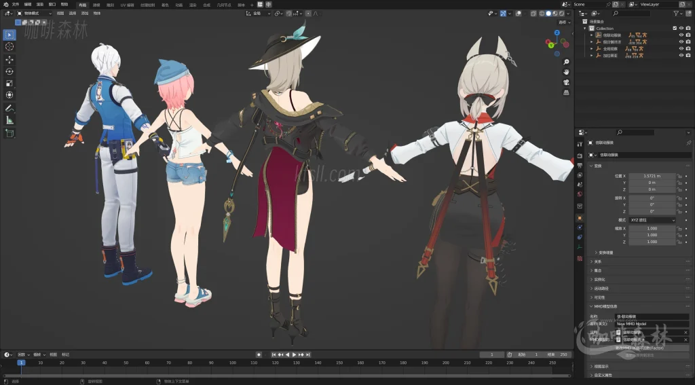Switch perspective/orthographic with the grid icon
Screen dimensions: 695x385
[x=566, y=93]
